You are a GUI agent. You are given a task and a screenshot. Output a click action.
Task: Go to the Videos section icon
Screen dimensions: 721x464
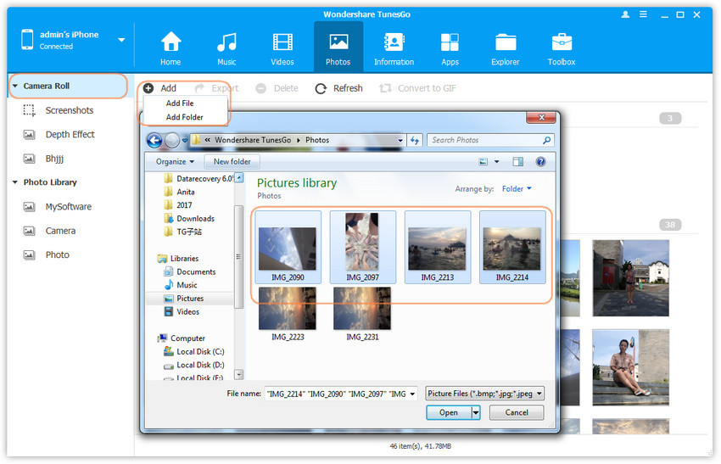282,42
